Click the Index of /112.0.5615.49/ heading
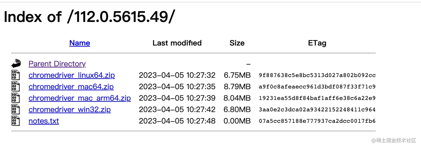 [89, 17]
